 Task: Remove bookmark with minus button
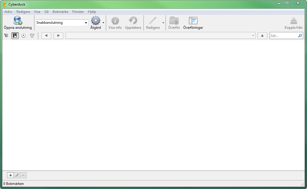click(x=23, y=175)
